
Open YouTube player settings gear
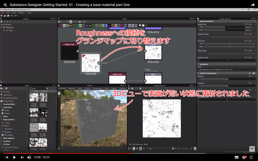[244, 157]
